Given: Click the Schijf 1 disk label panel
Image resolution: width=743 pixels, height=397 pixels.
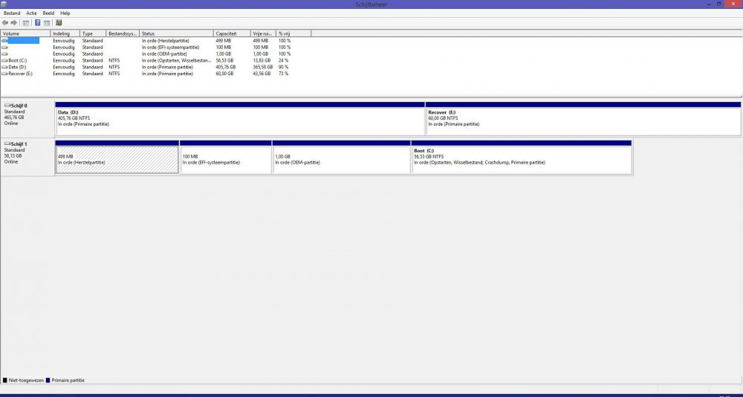Looking at the screenshot, I should pos(27,157).
